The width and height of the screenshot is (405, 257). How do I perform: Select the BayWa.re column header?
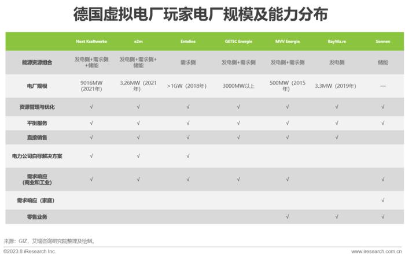tap(337, 41)
